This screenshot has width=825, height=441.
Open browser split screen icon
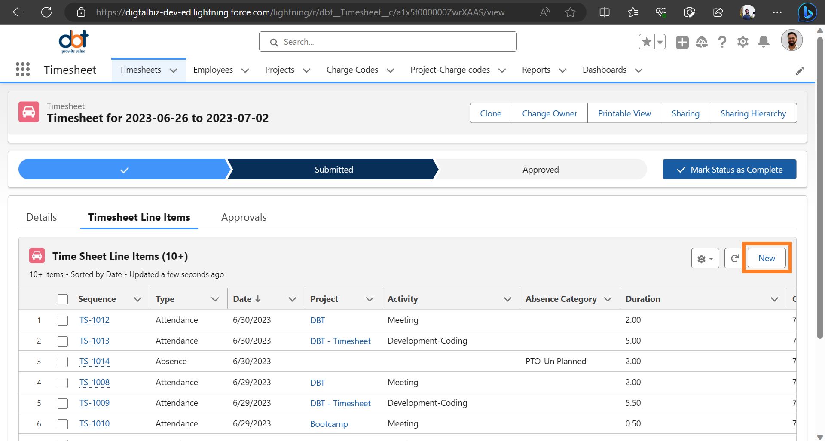coord(605,12)
